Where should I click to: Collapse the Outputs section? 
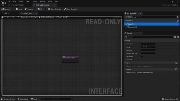click(x=125, y=69)
